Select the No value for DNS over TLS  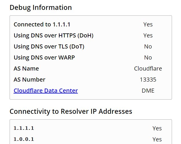[148, 47]
